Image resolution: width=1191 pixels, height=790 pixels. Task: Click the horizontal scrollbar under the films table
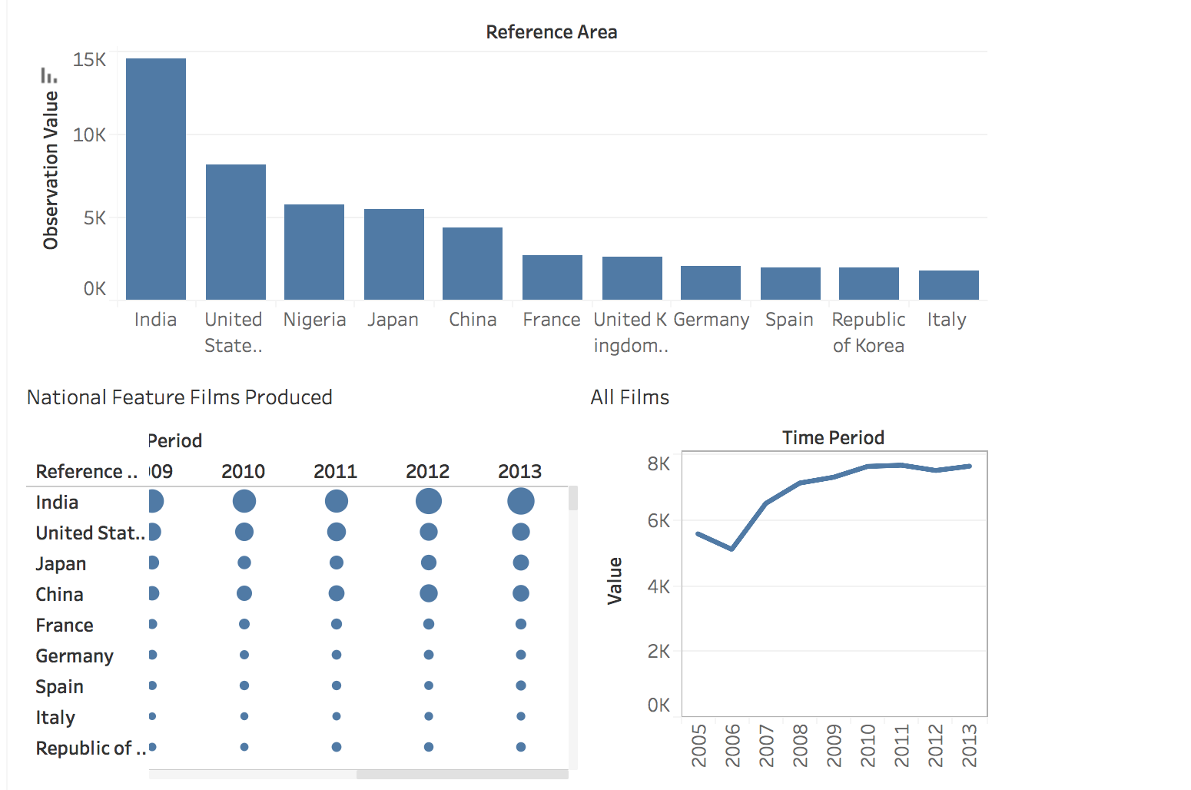(461, 775)
